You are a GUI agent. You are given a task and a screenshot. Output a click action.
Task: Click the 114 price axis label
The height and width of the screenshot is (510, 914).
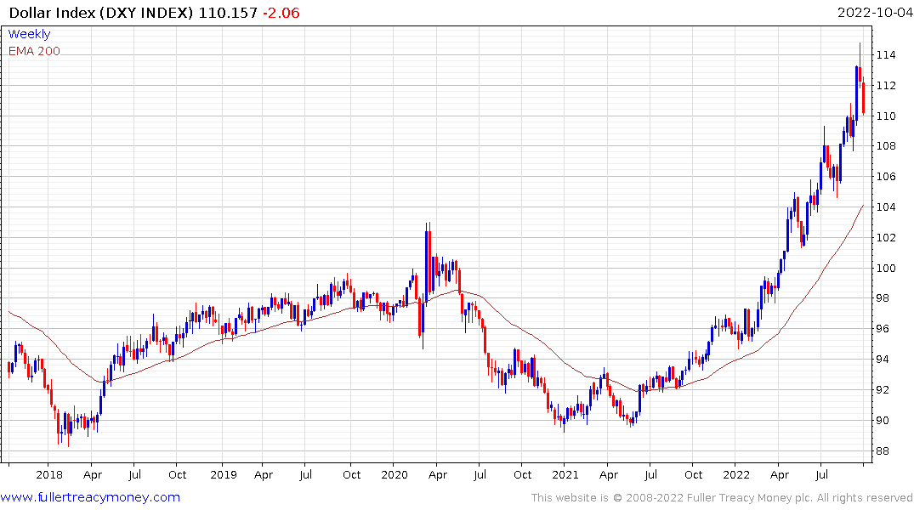pos(885,55)
